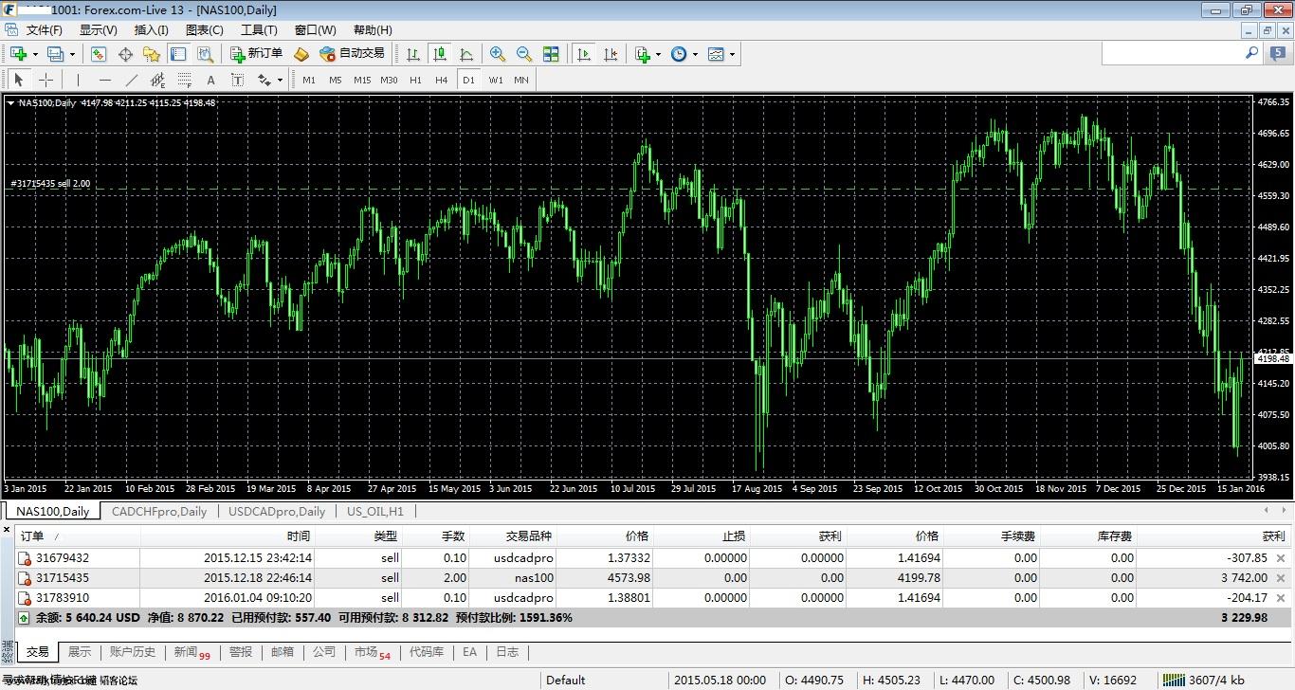Expand the triangle beside NAS100,Daily chart title
The image size is (1295, 690).
pos(10,102)
